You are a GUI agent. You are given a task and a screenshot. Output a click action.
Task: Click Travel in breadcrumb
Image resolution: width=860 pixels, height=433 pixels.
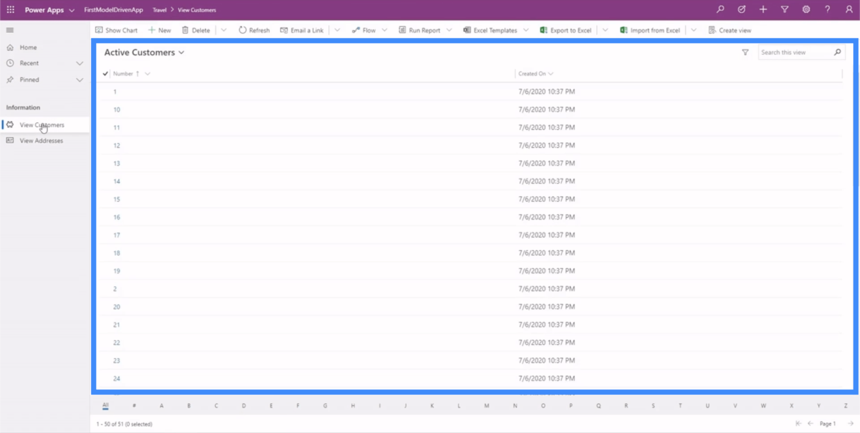tap(159, 10)
